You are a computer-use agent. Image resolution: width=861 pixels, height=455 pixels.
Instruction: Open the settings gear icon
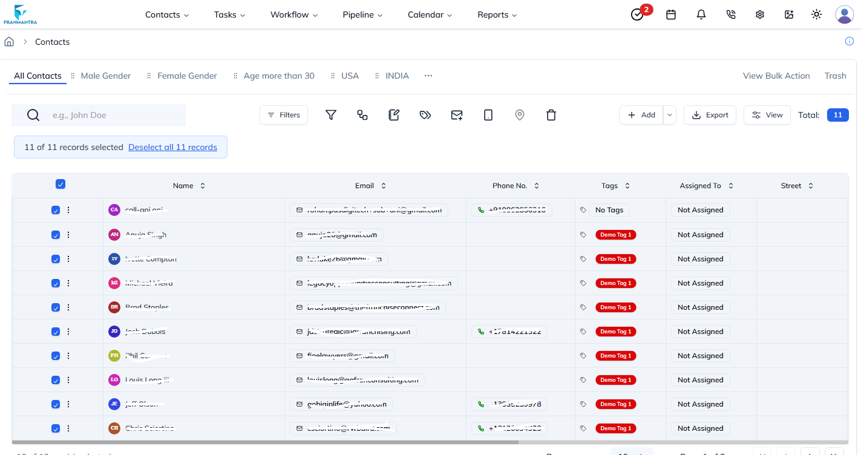coord(760,15)
